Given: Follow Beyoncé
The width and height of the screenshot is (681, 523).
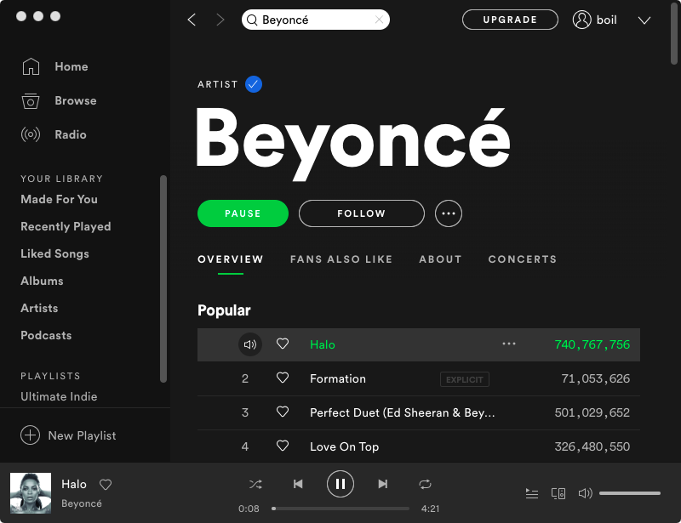Looking at the screenshot, I should click(361, 213).
